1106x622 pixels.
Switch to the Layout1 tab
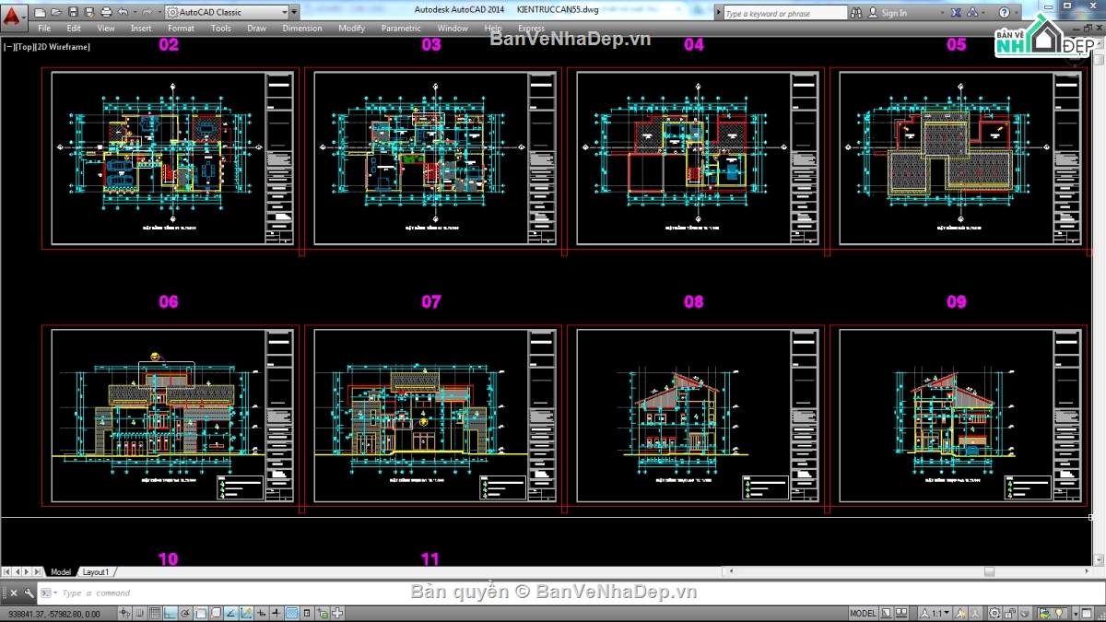pyautogui.click(x=96, y=572)
